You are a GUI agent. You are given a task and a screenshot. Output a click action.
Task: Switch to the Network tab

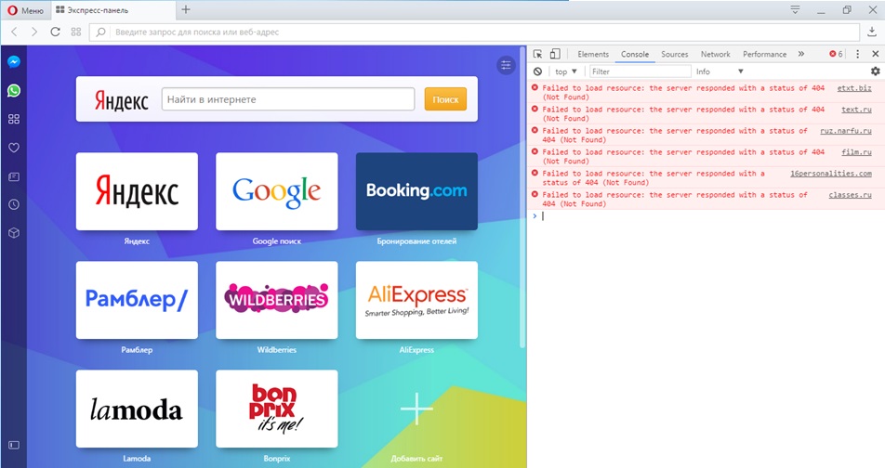click(715, 54)
